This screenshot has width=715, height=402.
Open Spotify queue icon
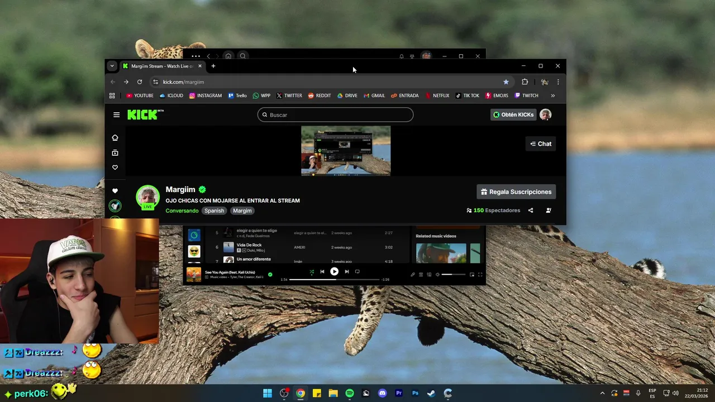click(x=421, y=274)
